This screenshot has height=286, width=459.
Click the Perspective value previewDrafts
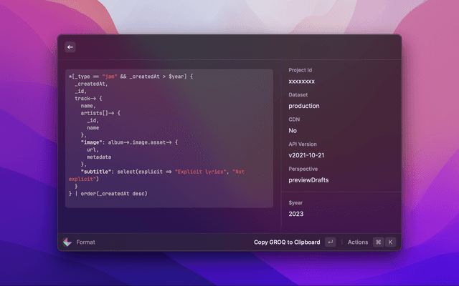pyautogui.click(x=308, y=180)
